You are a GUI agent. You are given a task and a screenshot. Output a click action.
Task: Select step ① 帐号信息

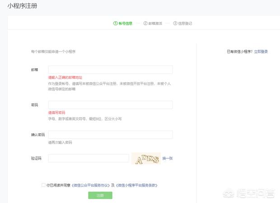click(123, 24)
